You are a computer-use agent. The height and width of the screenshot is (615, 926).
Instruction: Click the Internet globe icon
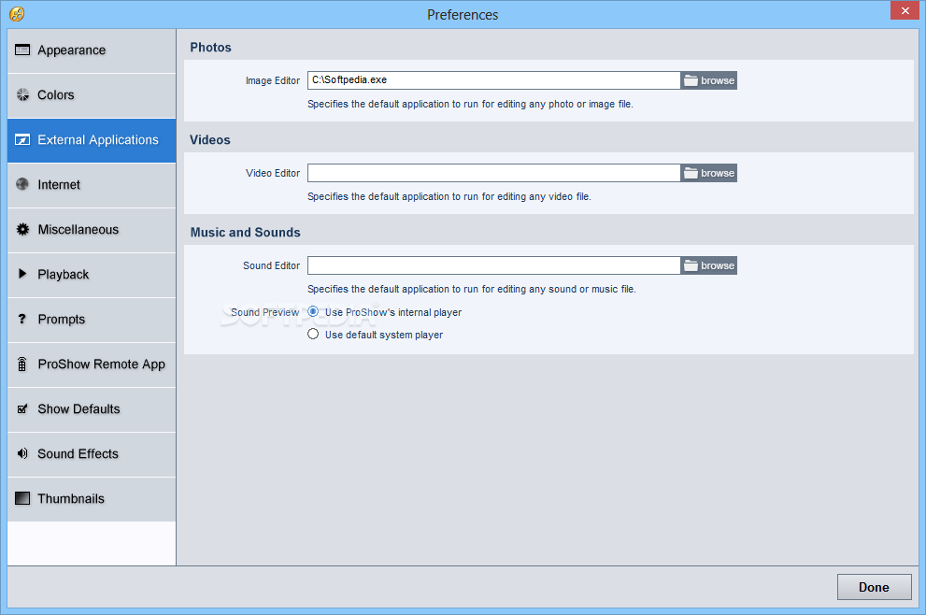22,184
